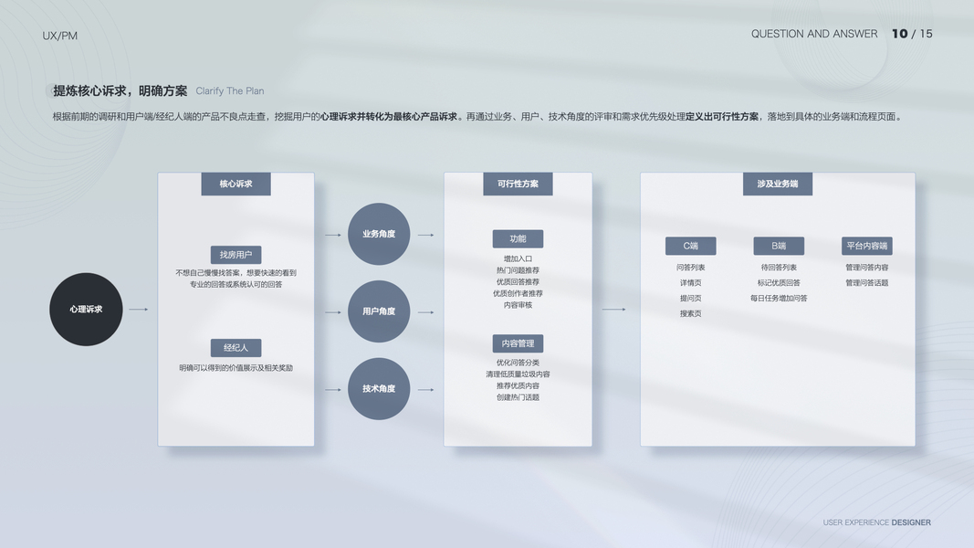This screenshot has height=548, width=974.
Task: Click USER EXPERIENCE DESIGNER footer text
Action: click(877, 522)
